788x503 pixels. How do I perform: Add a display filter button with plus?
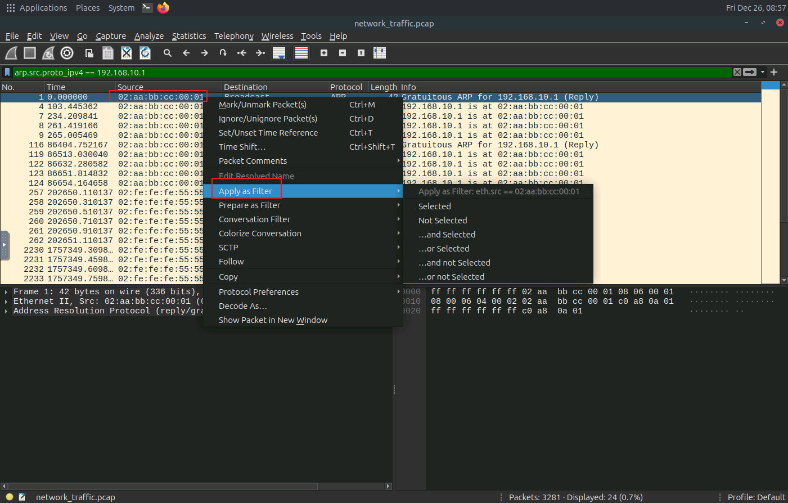(774, 72)
